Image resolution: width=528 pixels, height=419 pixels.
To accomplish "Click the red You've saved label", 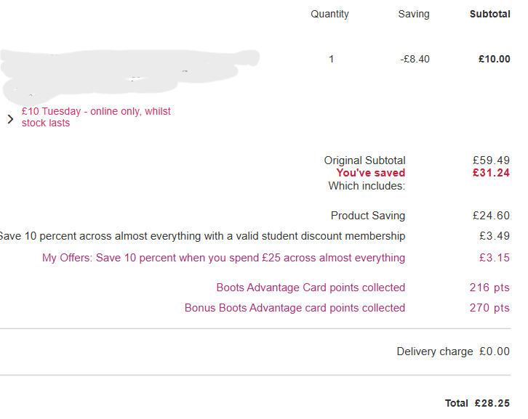I will pos(370,173).
